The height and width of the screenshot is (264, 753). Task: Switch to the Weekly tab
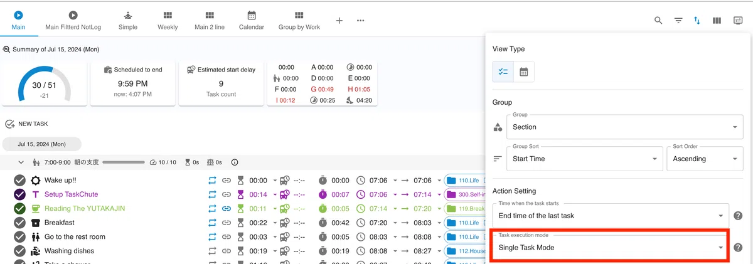[168, 21]
